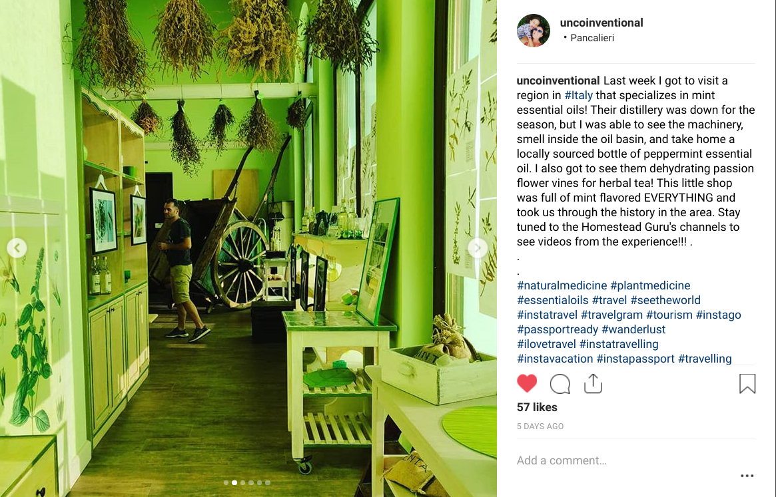Open the three-dot more options menu
Viewport: 776px width, 497px height.
click(x=747, y=476)
